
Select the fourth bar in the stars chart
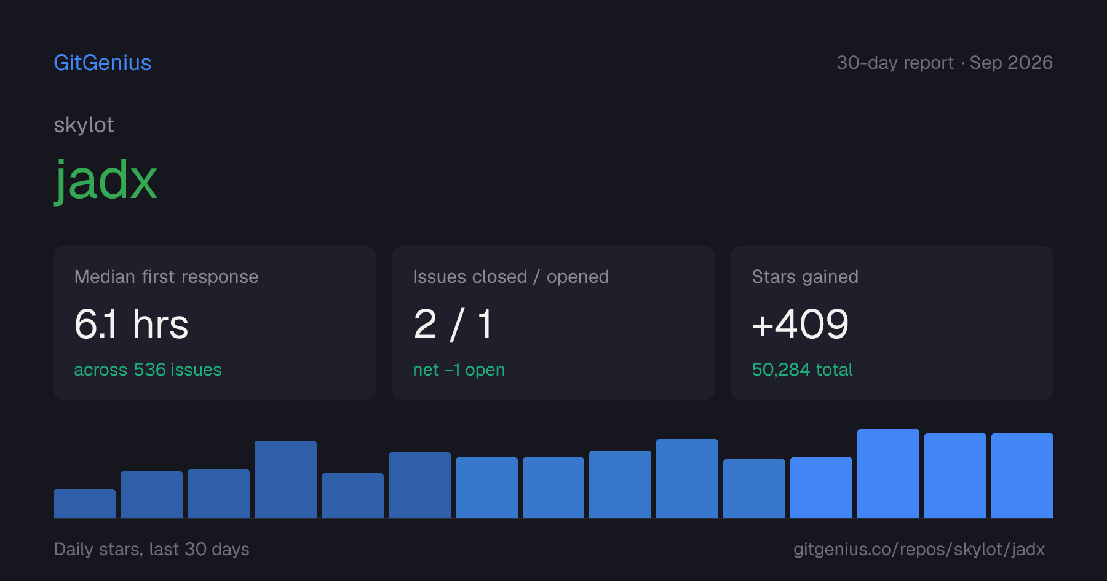point(285,479)
